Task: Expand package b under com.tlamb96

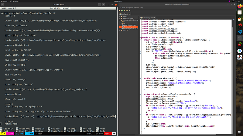Action: click(x=121, y=24)
